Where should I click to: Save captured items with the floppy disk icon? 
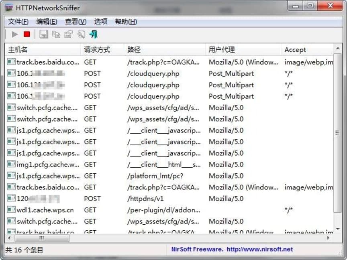point(43,35)
